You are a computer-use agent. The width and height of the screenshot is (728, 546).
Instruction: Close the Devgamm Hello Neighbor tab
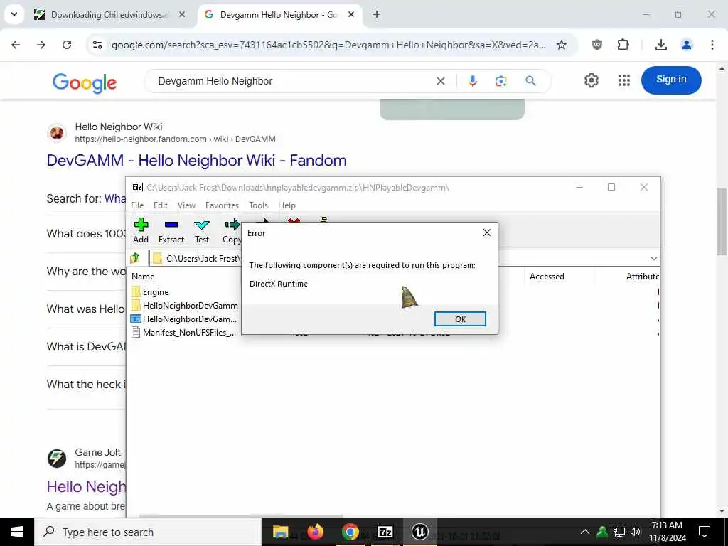[x=351, y=15]
